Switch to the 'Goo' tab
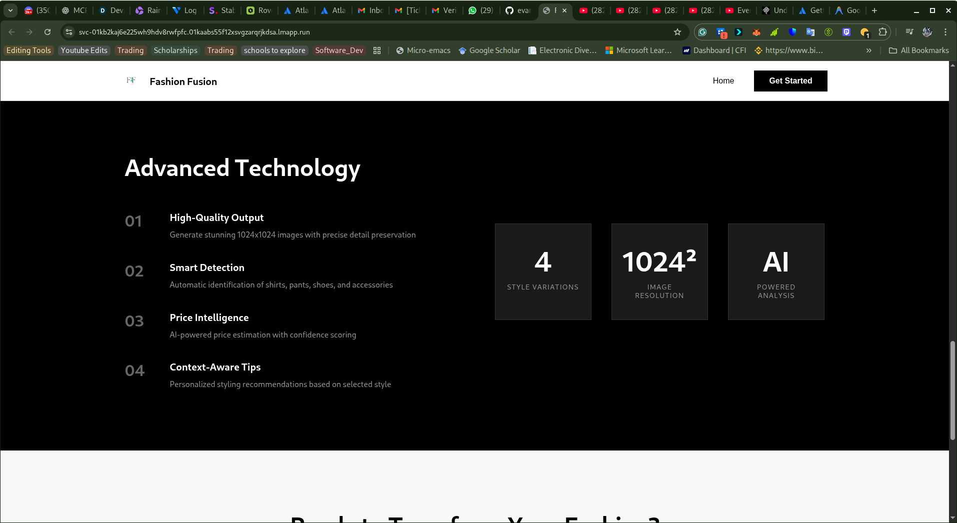Image resolution: width=957 pixels, height=523 pixels. click(x=848, y=10)
